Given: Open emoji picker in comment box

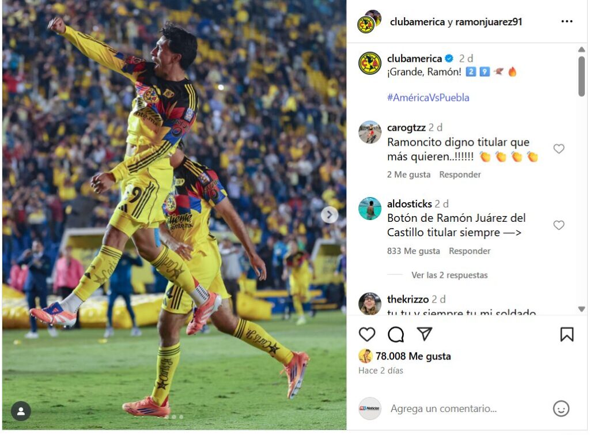Looking at the screenshot, I should click(x=561, y=408).
